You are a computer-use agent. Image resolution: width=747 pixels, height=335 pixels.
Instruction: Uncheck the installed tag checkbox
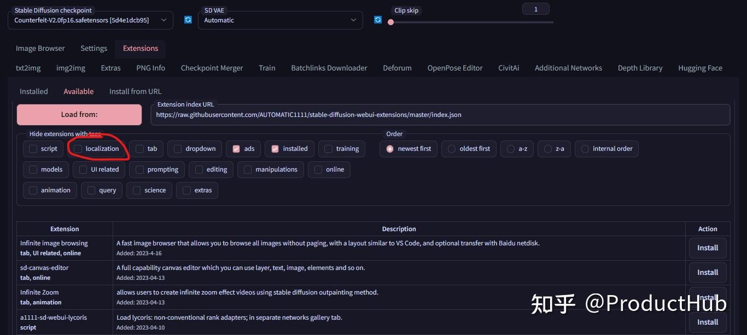tap(275, 149)
